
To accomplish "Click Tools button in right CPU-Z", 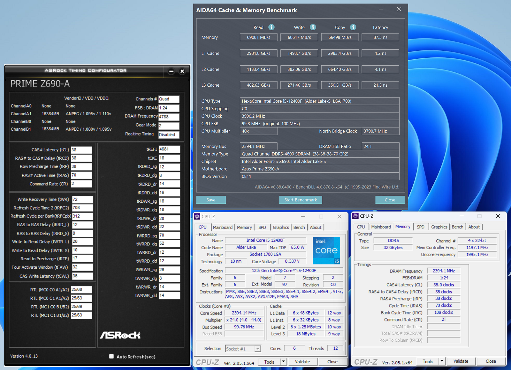I will (x=428, y=361).
